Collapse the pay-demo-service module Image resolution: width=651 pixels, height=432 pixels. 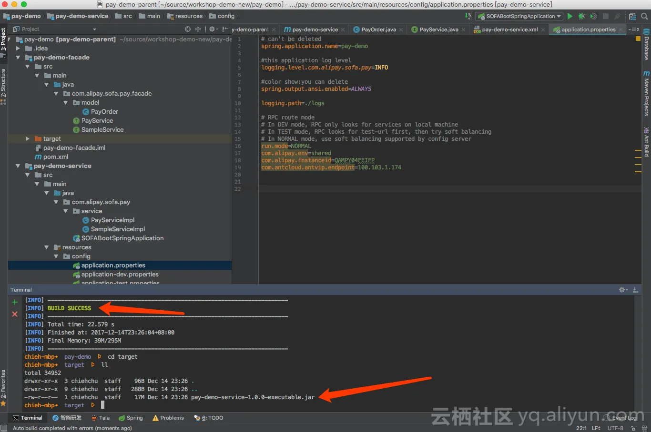coord(18,166)
